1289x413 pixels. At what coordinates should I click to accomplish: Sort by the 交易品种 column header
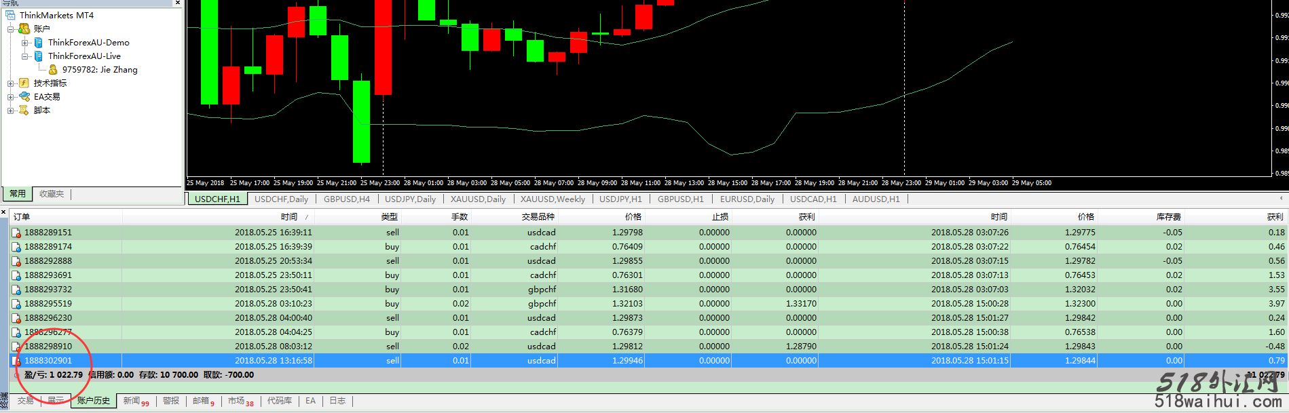538,217
